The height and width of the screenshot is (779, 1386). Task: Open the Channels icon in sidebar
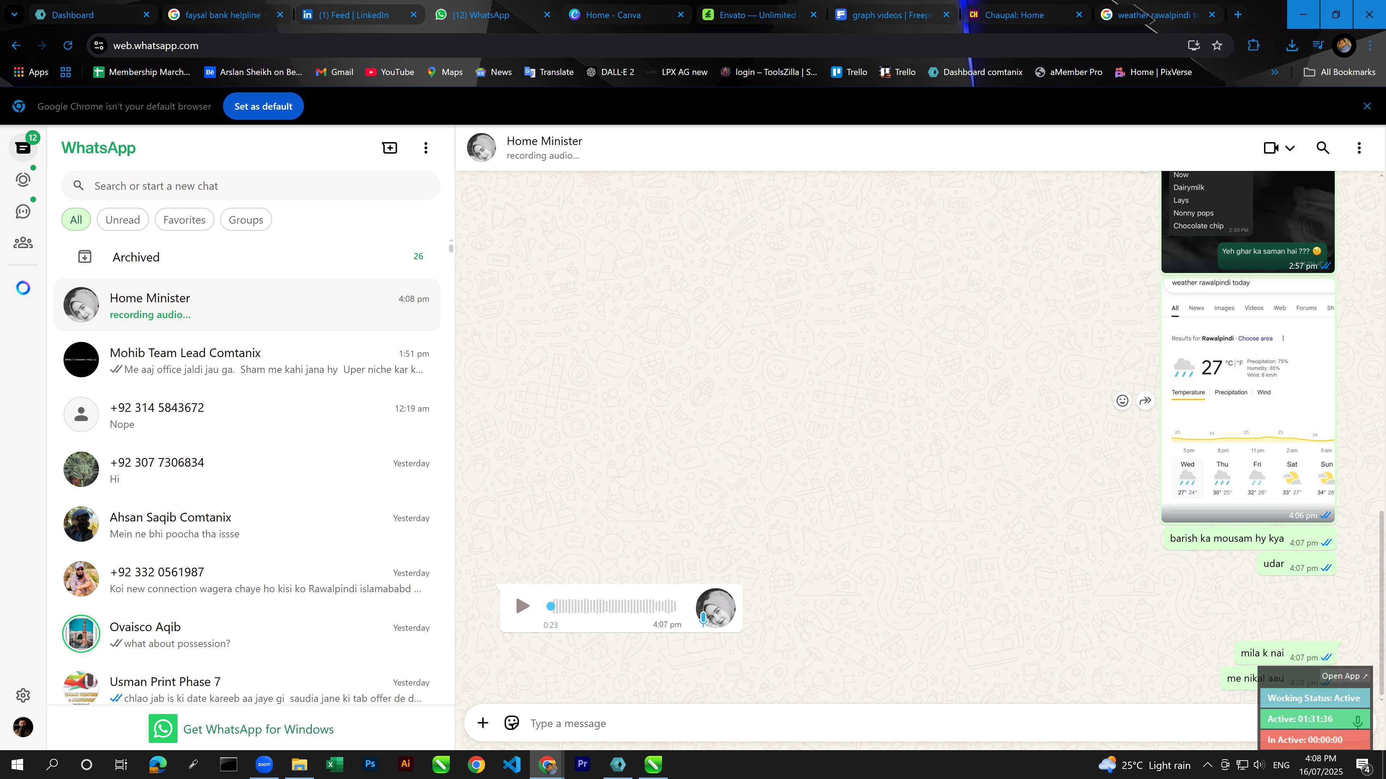[23, 211]
